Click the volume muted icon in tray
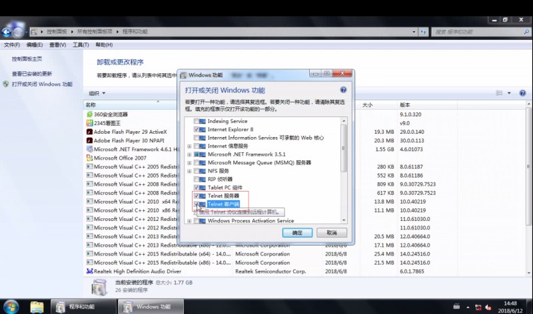 (488, 307)
